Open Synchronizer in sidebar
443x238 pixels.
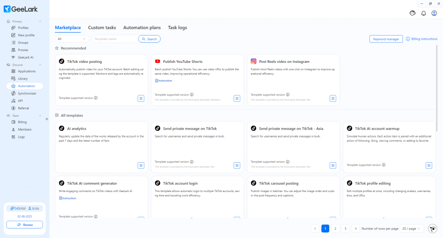coord(25,93)
